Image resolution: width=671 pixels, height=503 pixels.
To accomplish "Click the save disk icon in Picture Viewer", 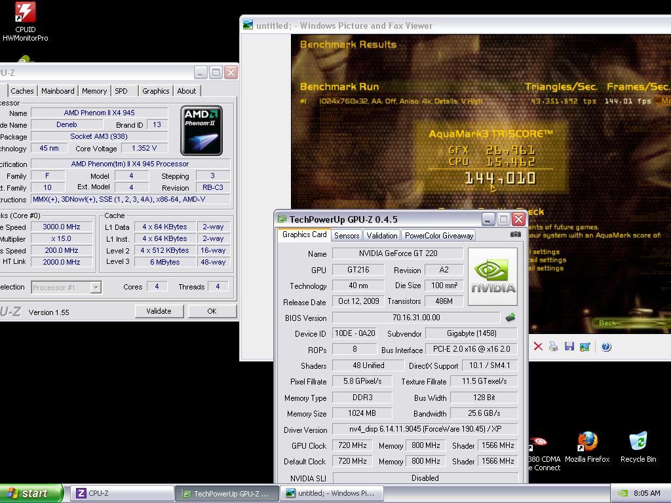I will tap(569, 346).
